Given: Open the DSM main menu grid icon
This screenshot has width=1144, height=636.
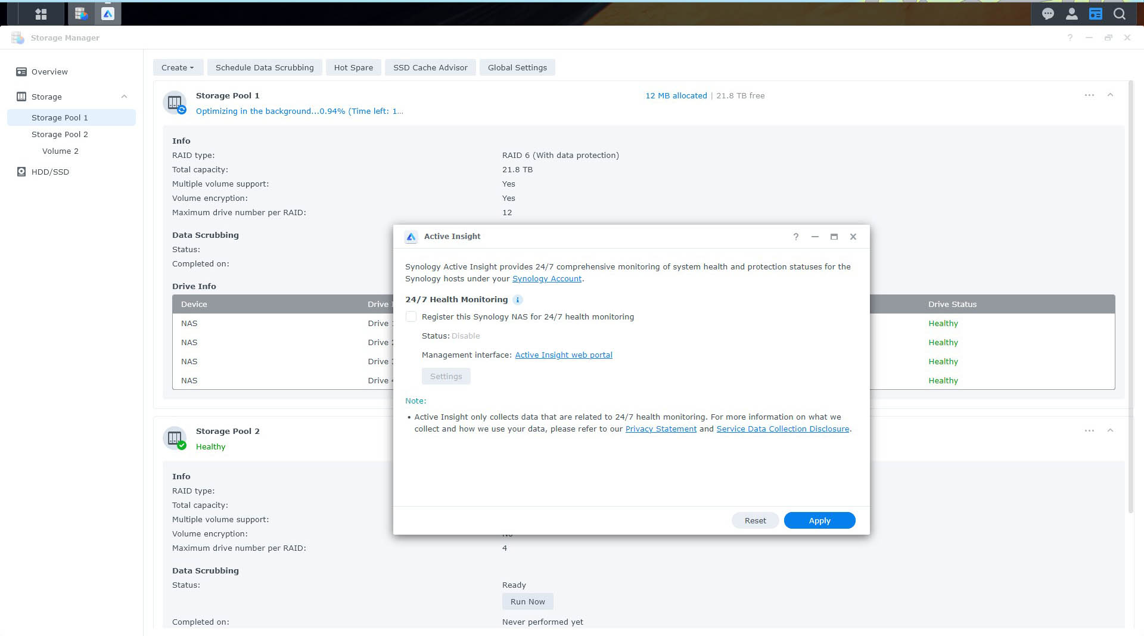Looking at the screenshot, I should pyautogui.click(x=41, y=14).
